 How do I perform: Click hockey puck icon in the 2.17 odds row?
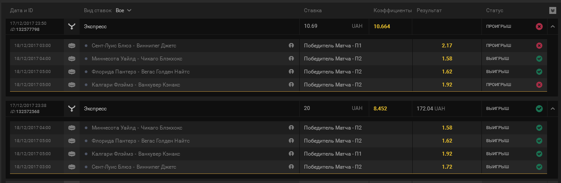click(72, 46)
